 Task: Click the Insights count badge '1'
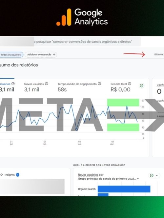pyautogui.click(x=18, y=175)
